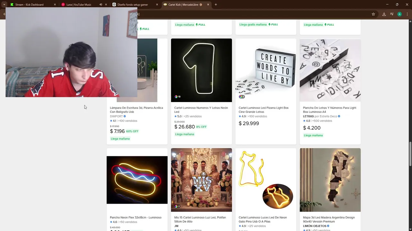Bookmark this page with the star icon
The image size is (412, 231).
point(373,14)
